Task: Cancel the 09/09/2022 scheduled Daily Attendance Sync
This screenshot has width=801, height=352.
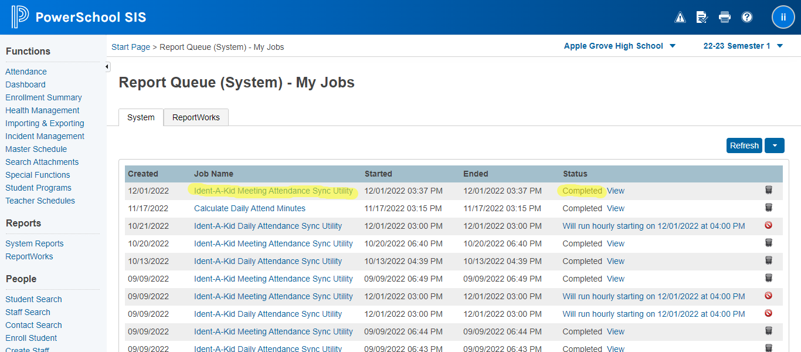Action: [x=768, y=313]
